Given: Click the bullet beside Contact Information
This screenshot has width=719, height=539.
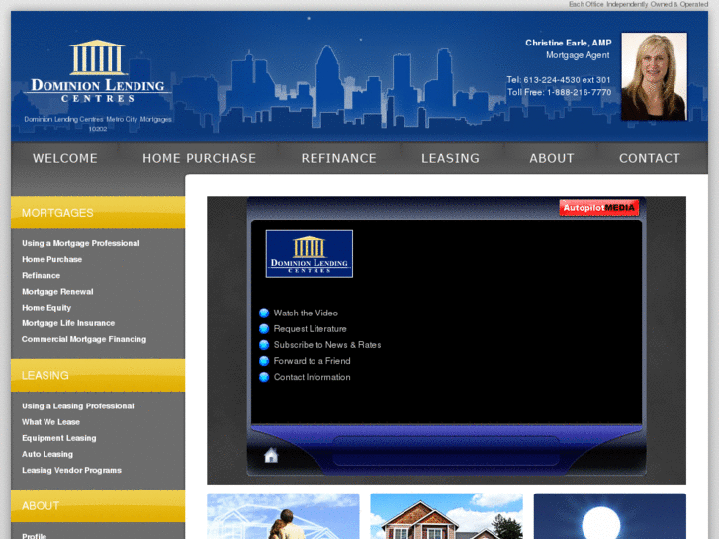Looking at the screenshot, I should coord(264,377).
